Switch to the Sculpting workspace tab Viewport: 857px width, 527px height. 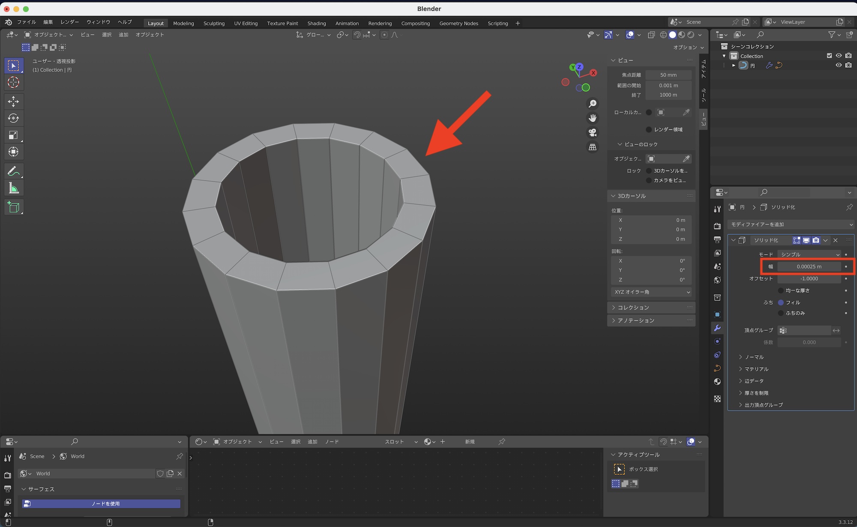pos(214,23)
